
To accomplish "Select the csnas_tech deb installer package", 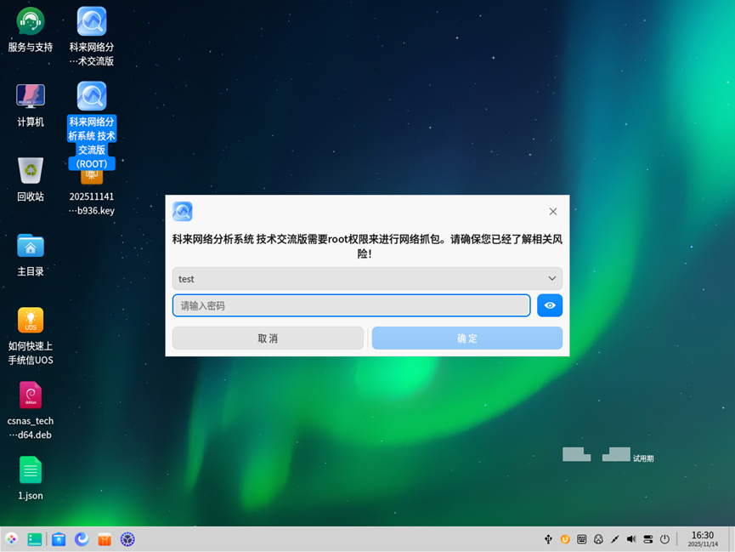I will click(30, 396).
